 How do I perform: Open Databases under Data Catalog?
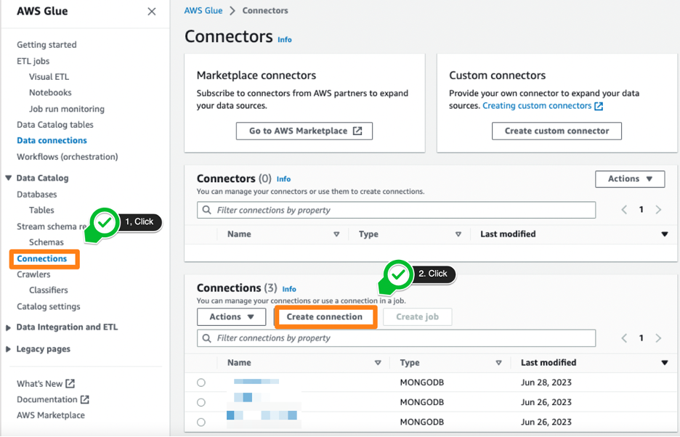pos(37,195)
